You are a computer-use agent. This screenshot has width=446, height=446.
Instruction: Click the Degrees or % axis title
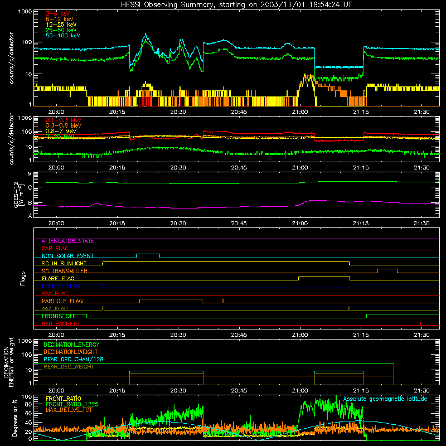pos(15,418)
